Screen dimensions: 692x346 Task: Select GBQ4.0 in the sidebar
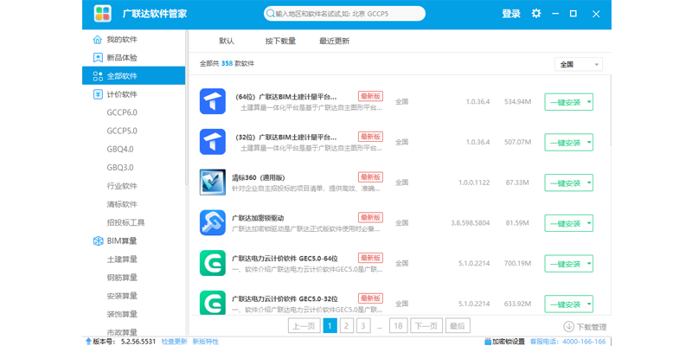point(120,149)
